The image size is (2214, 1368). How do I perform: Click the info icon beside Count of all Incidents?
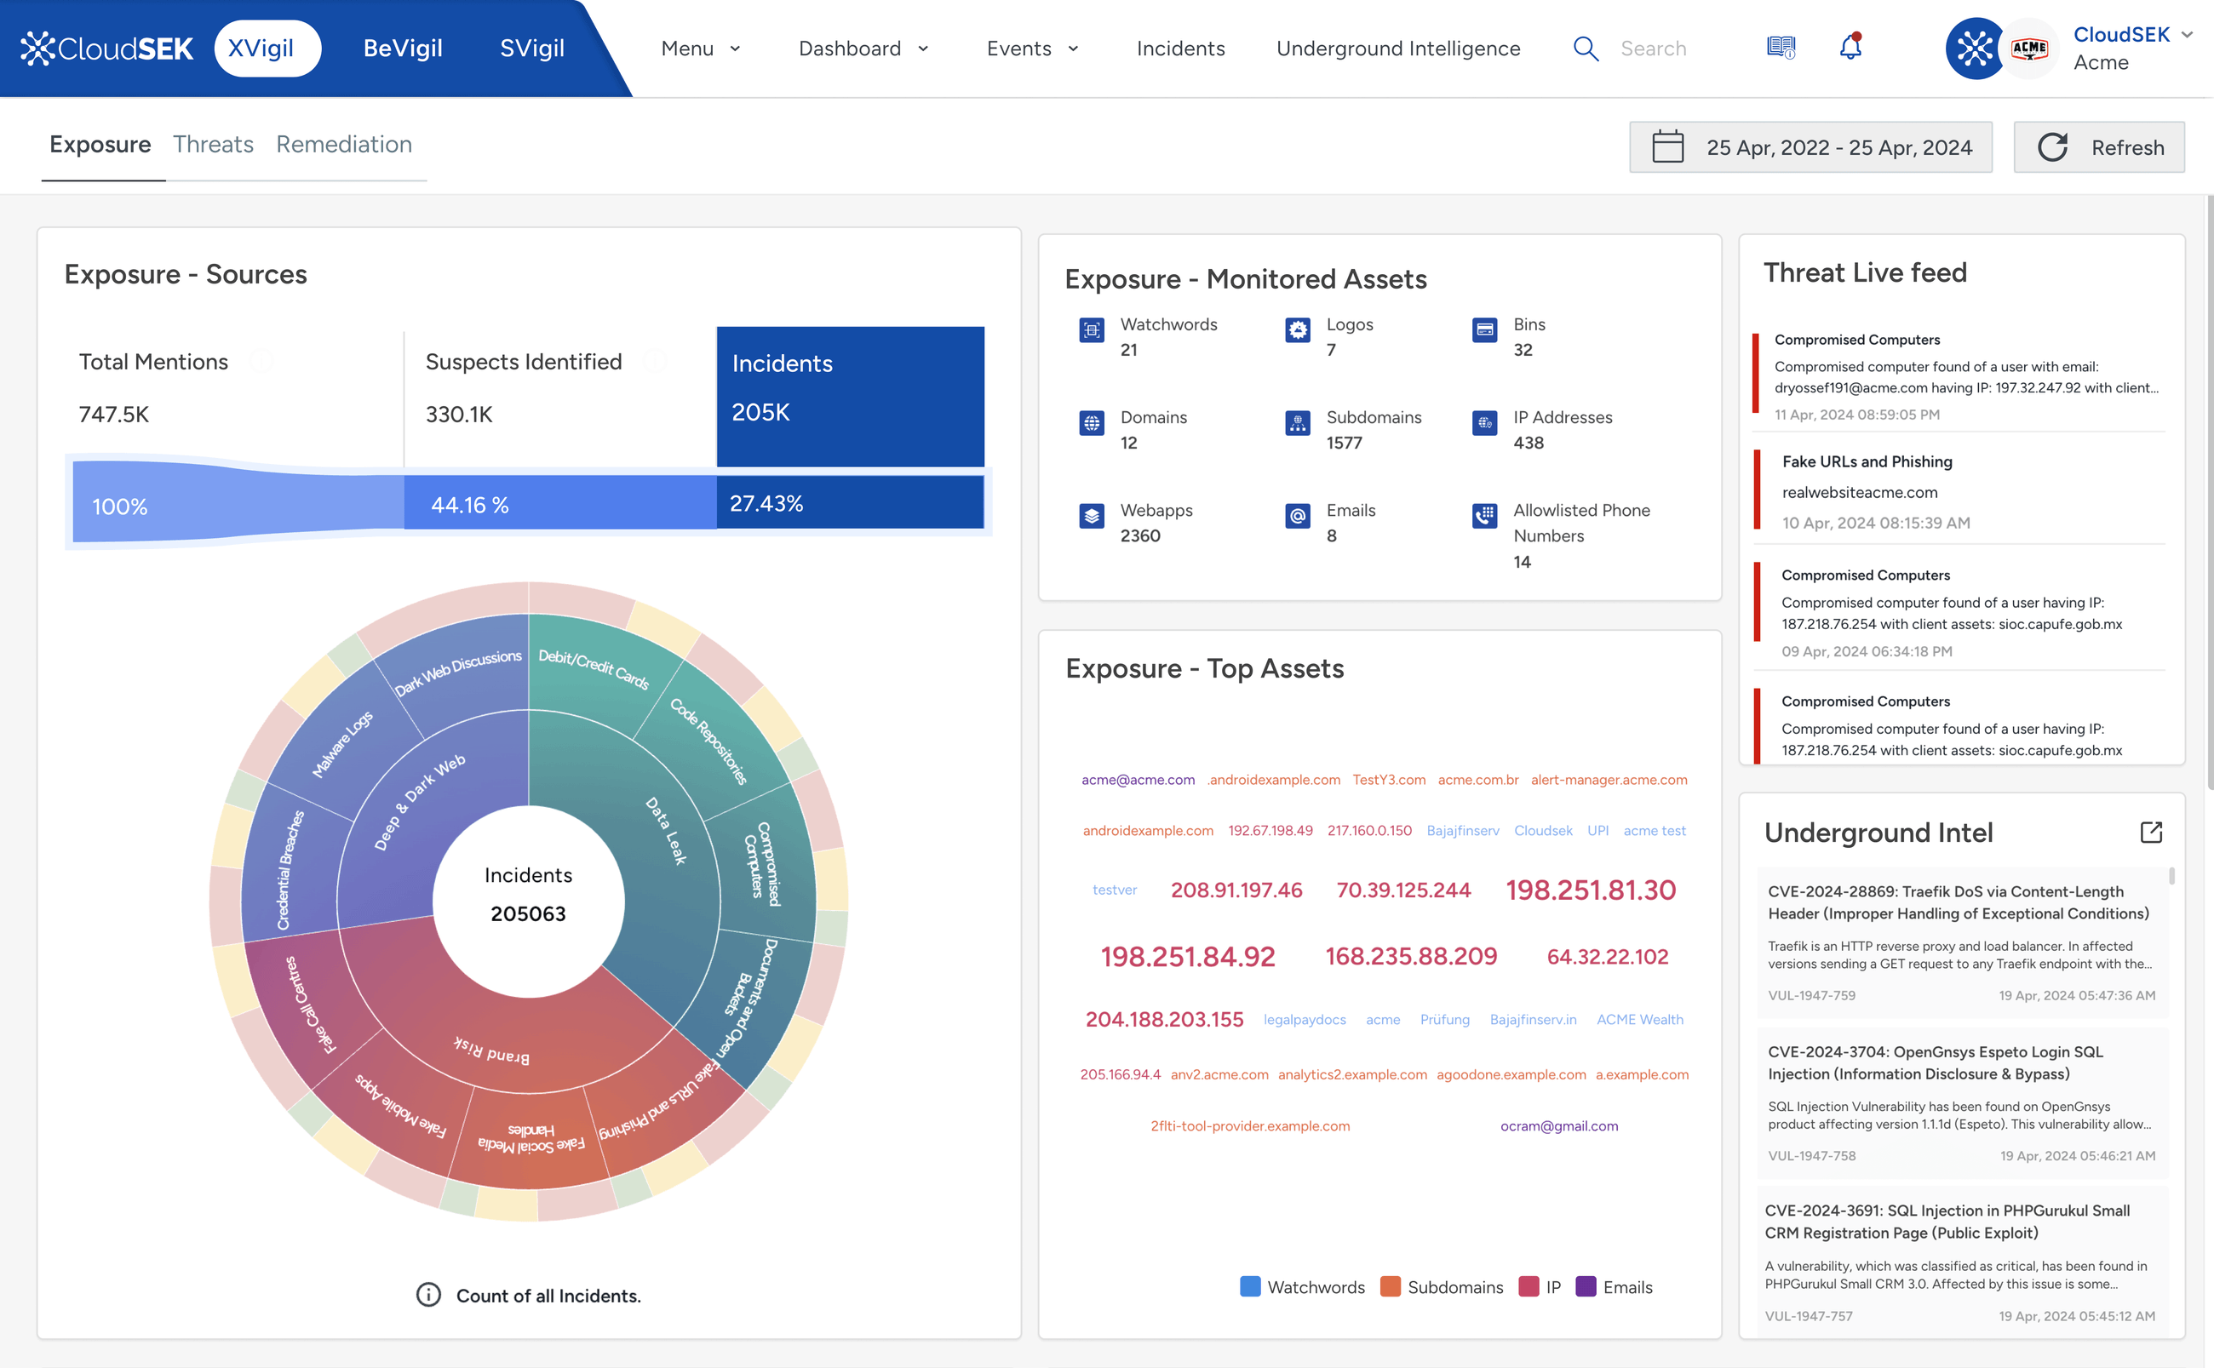(x=427, y=1295)
